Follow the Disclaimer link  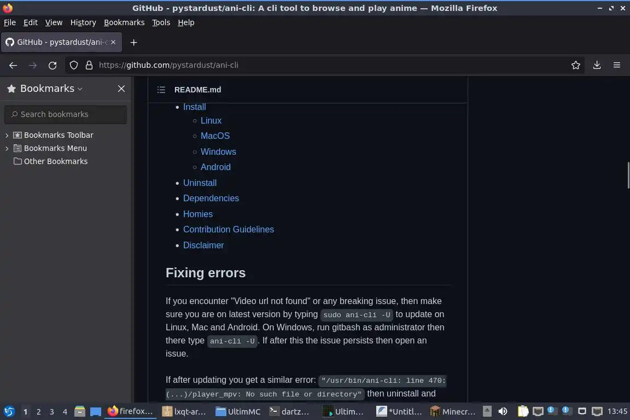(203, 245)
